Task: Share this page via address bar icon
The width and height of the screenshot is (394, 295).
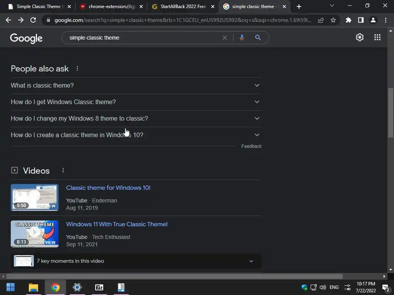Action: tap(321, 20)
